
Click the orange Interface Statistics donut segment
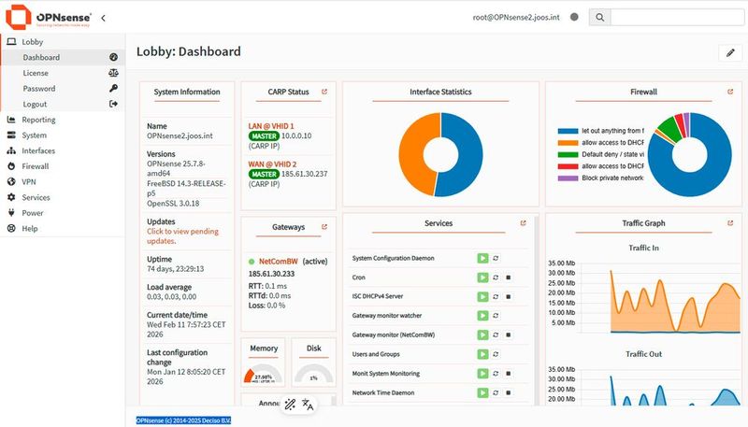411,152
